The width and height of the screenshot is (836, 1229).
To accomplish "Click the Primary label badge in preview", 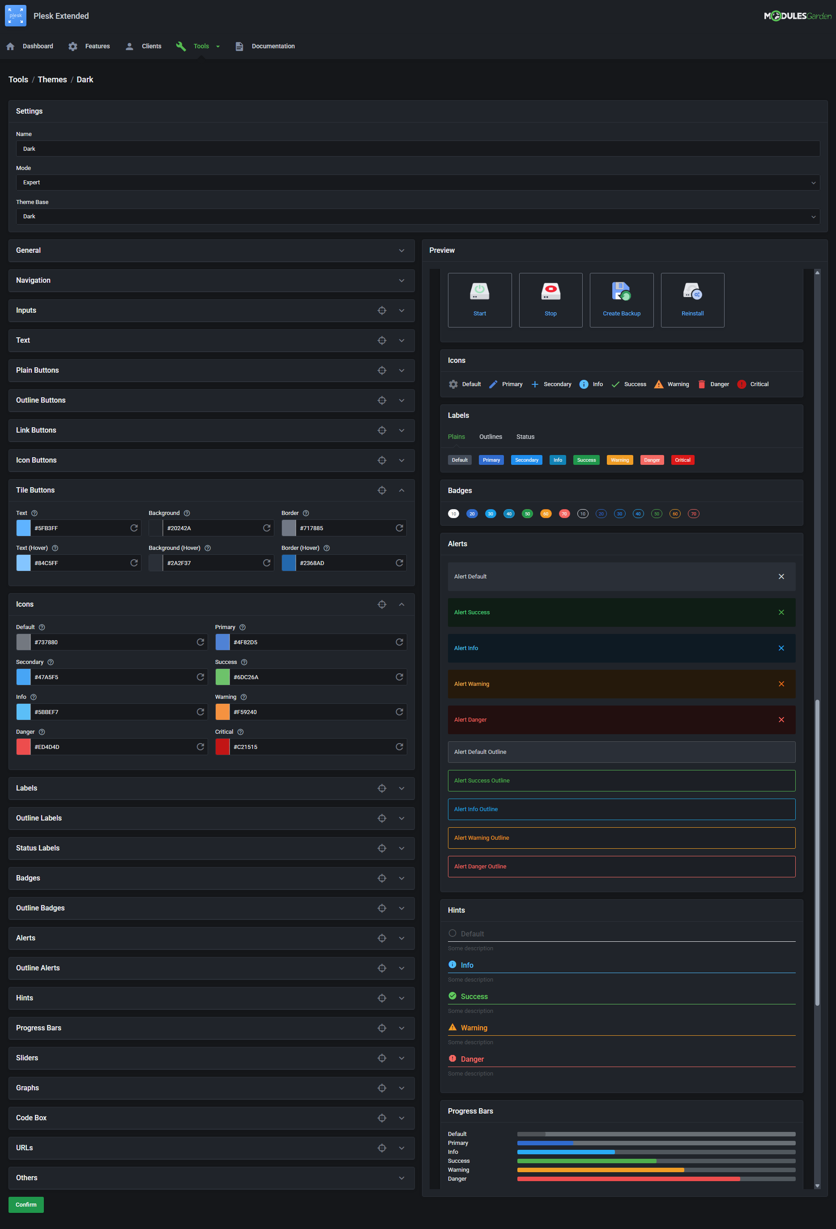I will [x=491, y=460].
